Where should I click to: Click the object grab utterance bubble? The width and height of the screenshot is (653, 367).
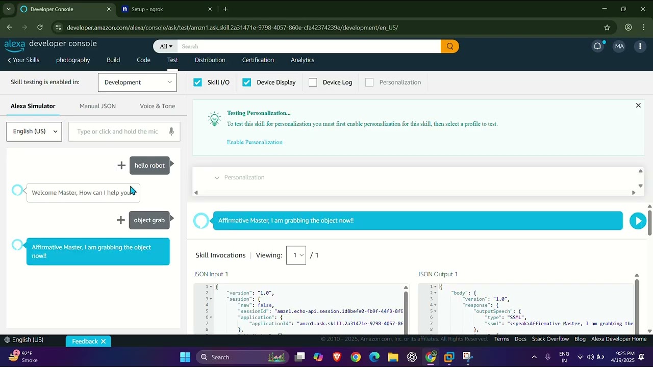pyautogui.click(x=149, y=220)
